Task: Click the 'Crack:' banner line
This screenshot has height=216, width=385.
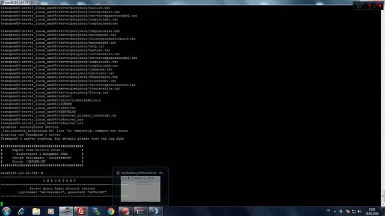Action: pyautogui.click(x=29, y=161)
